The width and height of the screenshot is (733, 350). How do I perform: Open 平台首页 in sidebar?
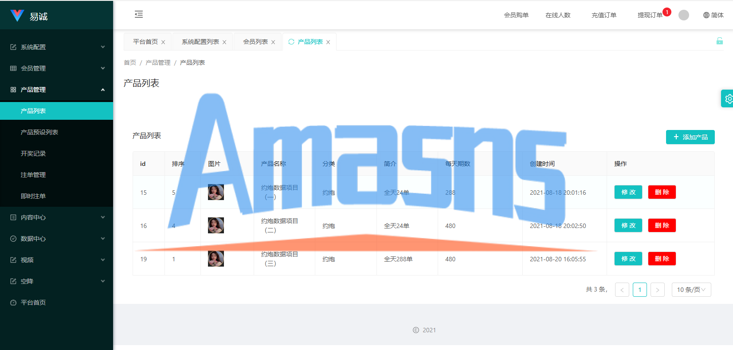[x=57, y=303]
